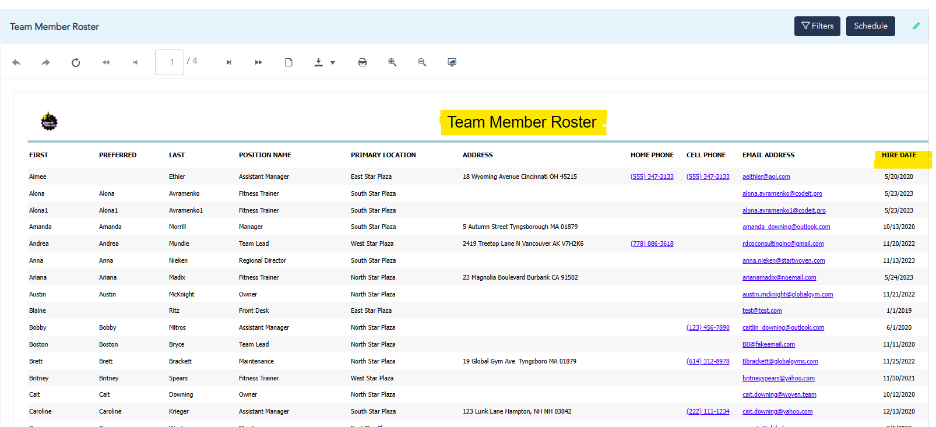Open email link aeithier@aol.com
Viewport: 936px width, 427px height.
pyautogui.click(x=766, y=177)
